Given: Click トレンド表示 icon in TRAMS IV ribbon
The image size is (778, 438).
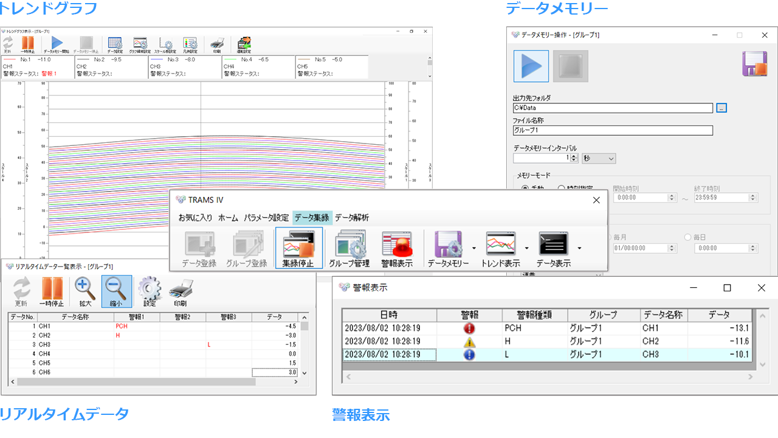Looking at the screenshot, I should click(x=500, y=248).
